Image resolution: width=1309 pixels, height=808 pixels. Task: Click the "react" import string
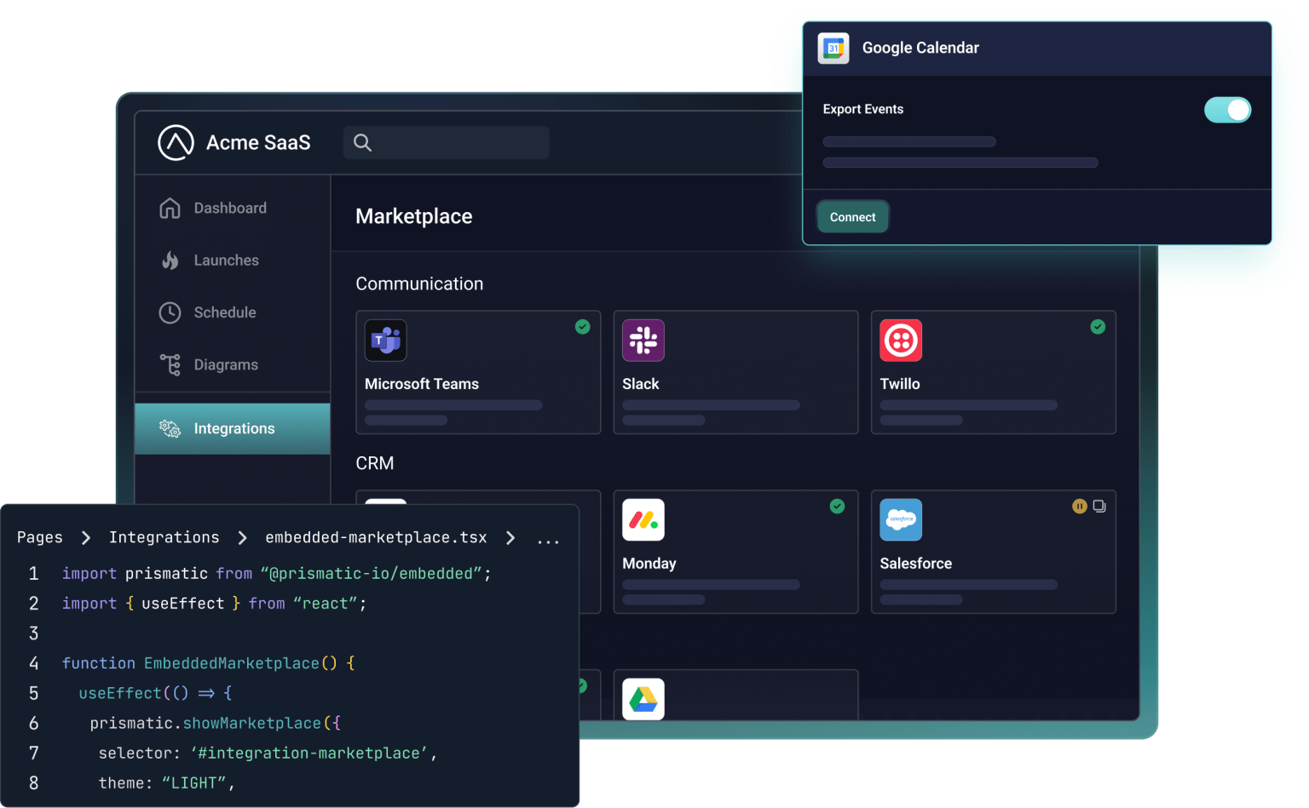click(x=326, y=604)
